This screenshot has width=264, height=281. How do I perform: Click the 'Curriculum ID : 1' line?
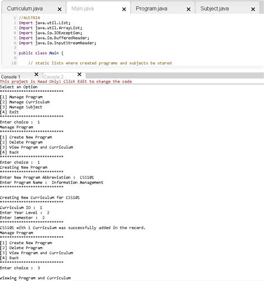(x=21, y=208)
